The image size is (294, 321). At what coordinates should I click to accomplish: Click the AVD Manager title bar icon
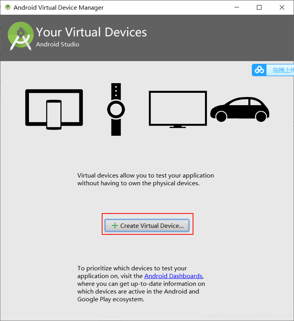[8, 7]
